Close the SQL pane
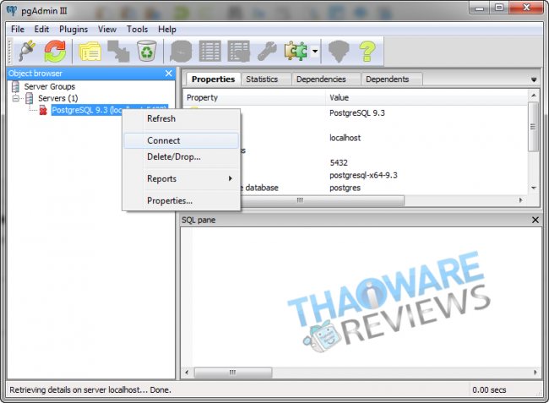The image size is (549, 403). coord(535,220)
